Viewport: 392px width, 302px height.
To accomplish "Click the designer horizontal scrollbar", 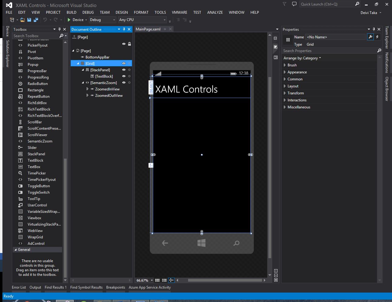I will click(x=225, y=280).
